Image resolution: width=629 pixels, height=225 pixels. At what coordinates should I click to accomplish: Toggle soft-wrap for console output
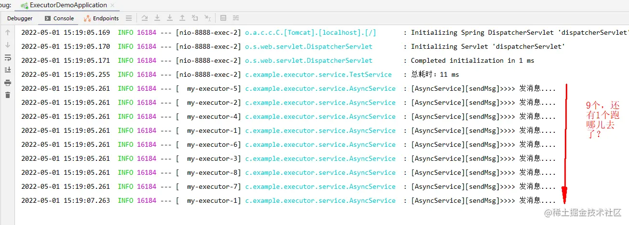click(x=8, y=57)
